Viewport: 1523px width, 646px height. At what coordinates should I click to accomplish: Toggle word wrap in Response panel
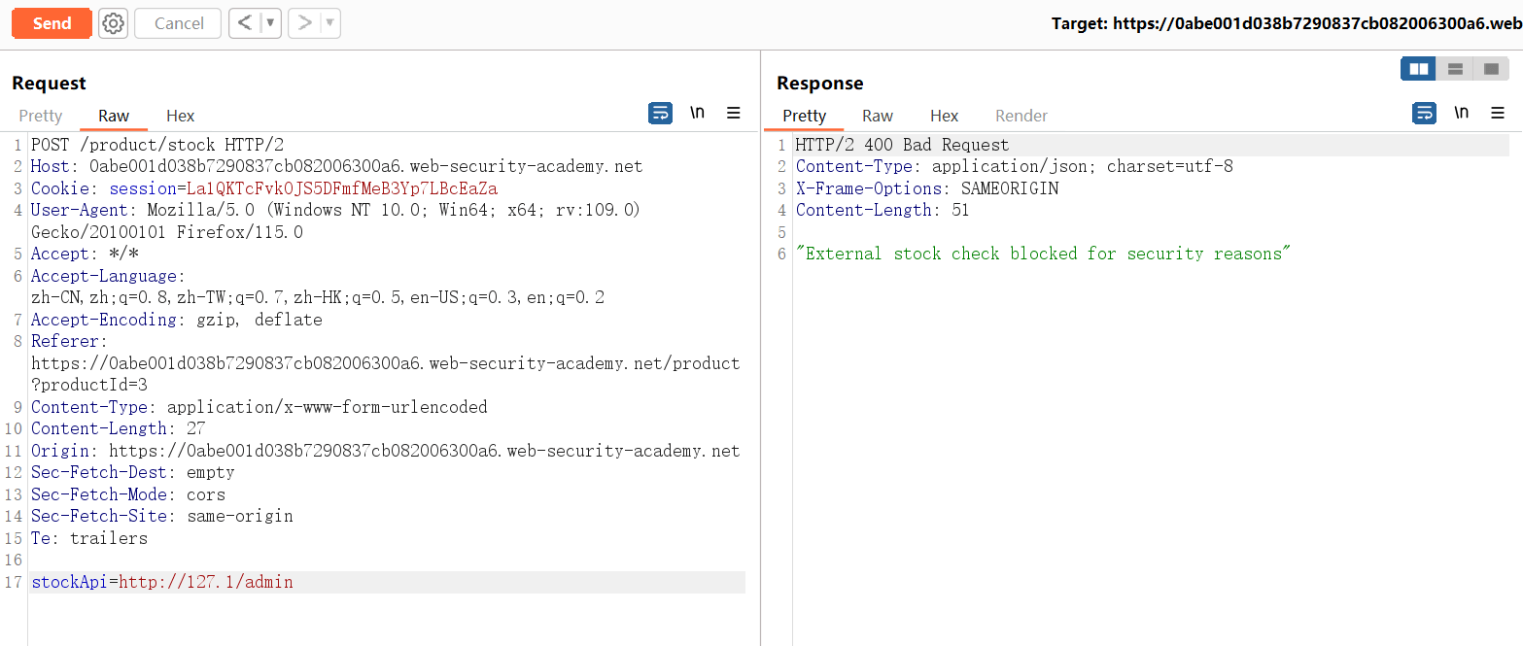coord(1424,114)
